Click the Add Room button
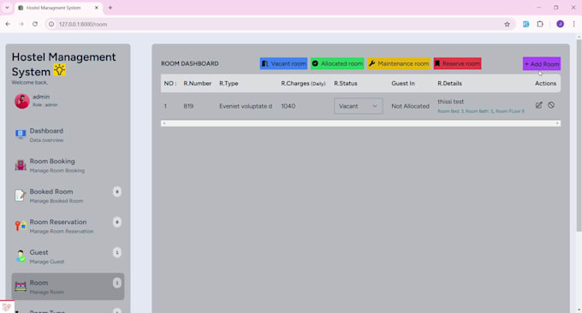 (x=542, y=64)
